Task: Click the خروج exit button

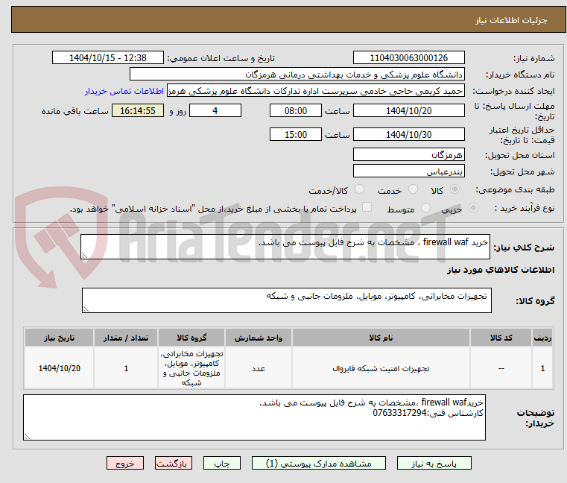Action: click(x=124, y=463)
